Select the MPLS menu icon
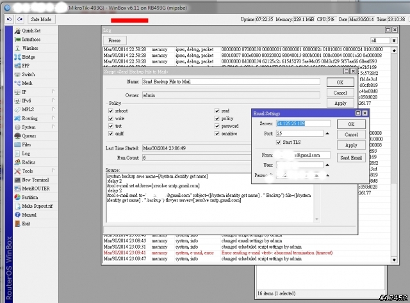Viewport: 410px width, 303px height. pos(17,109)
